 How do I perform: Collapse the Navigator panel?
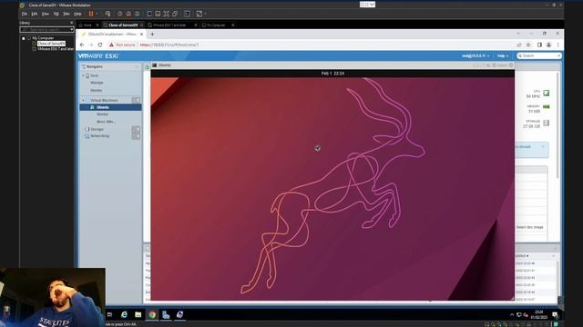coord(137,66)
